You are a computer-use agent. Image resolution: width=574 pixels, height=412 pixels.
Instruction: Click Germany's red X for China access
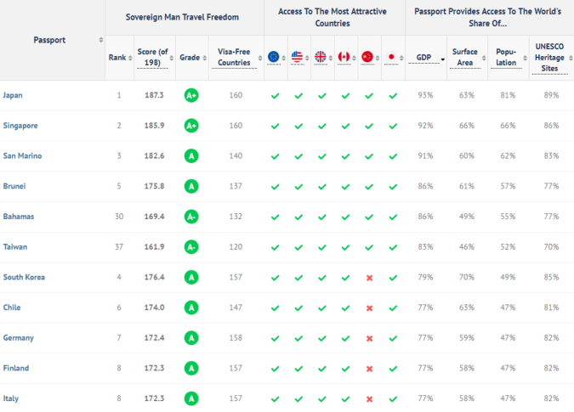tap(369, 339)
